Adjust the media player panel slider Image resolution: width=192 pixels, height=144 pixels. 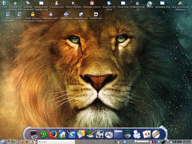pos(142,142)
